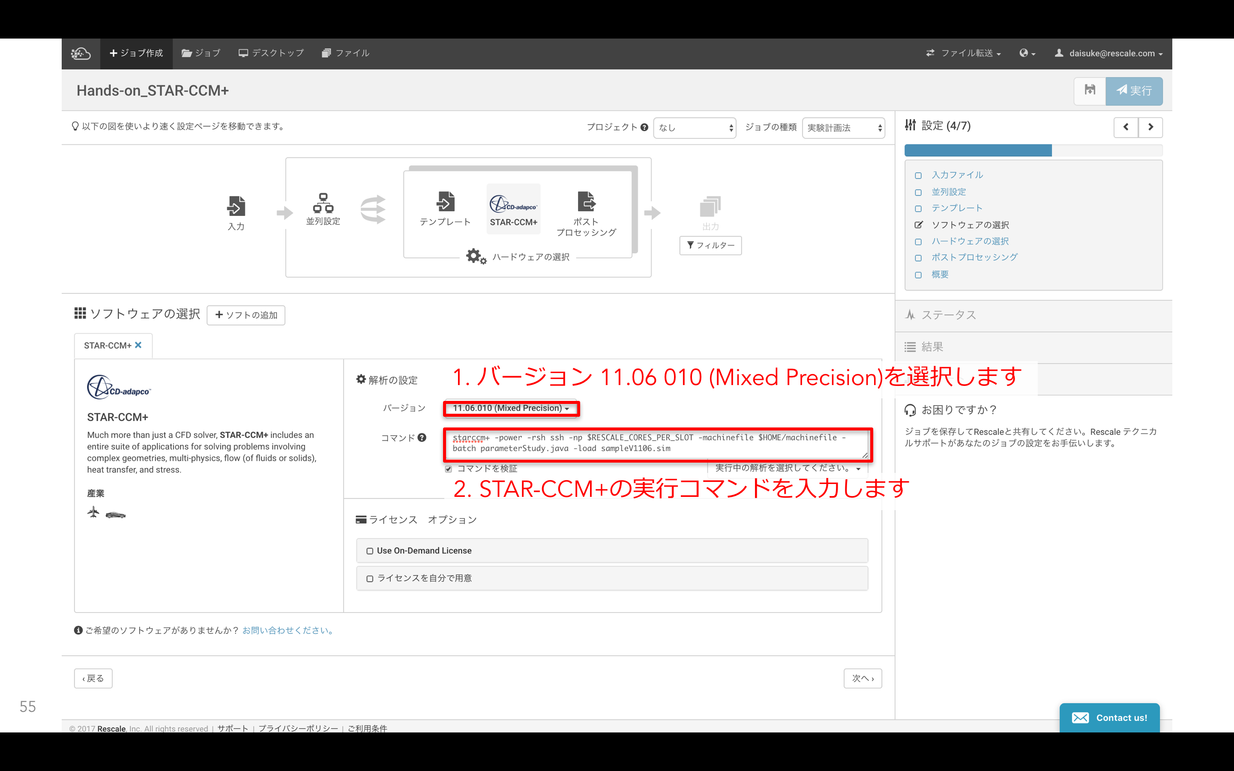1234x771 pixels.
Task: Click the help icon next to コマンド
Action: pyautogui.click(x=422, y=437)
